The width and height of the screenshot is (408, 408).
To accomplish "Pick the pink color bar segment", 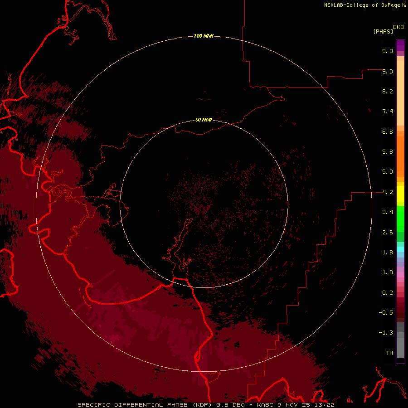I will tap(400, 275).
